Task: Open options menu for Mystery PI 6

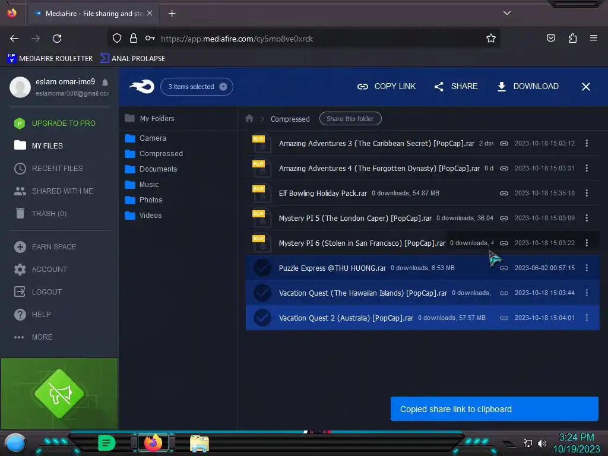Action: tap(587, 243)
